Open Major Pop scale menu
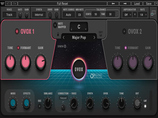 [79, 38]
